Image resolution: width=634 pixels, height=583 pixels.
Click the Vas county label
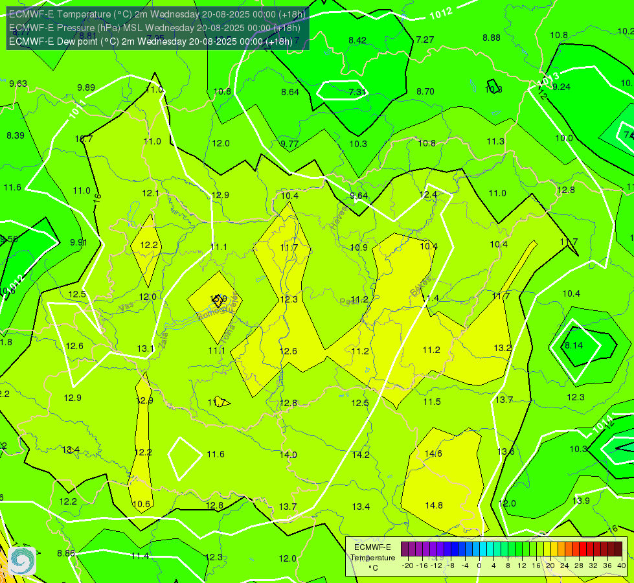click(126, 308)
